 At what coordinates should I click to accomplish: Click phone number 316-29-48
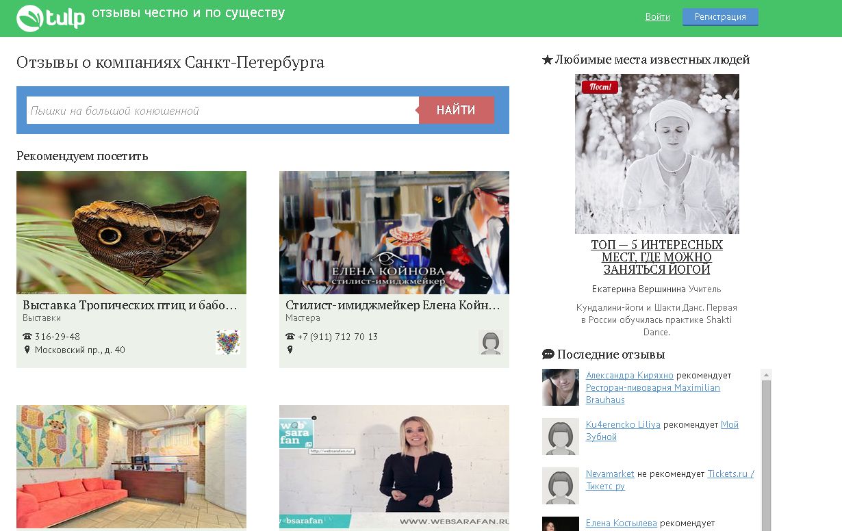click(58, 337)
